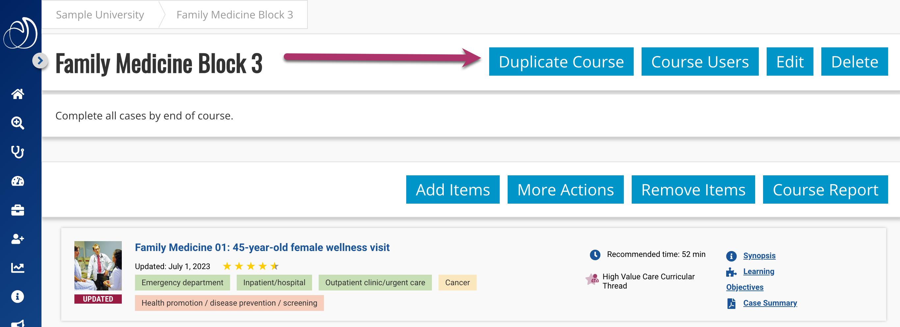Open the dashboard gauge icon in sidebar

17,181
